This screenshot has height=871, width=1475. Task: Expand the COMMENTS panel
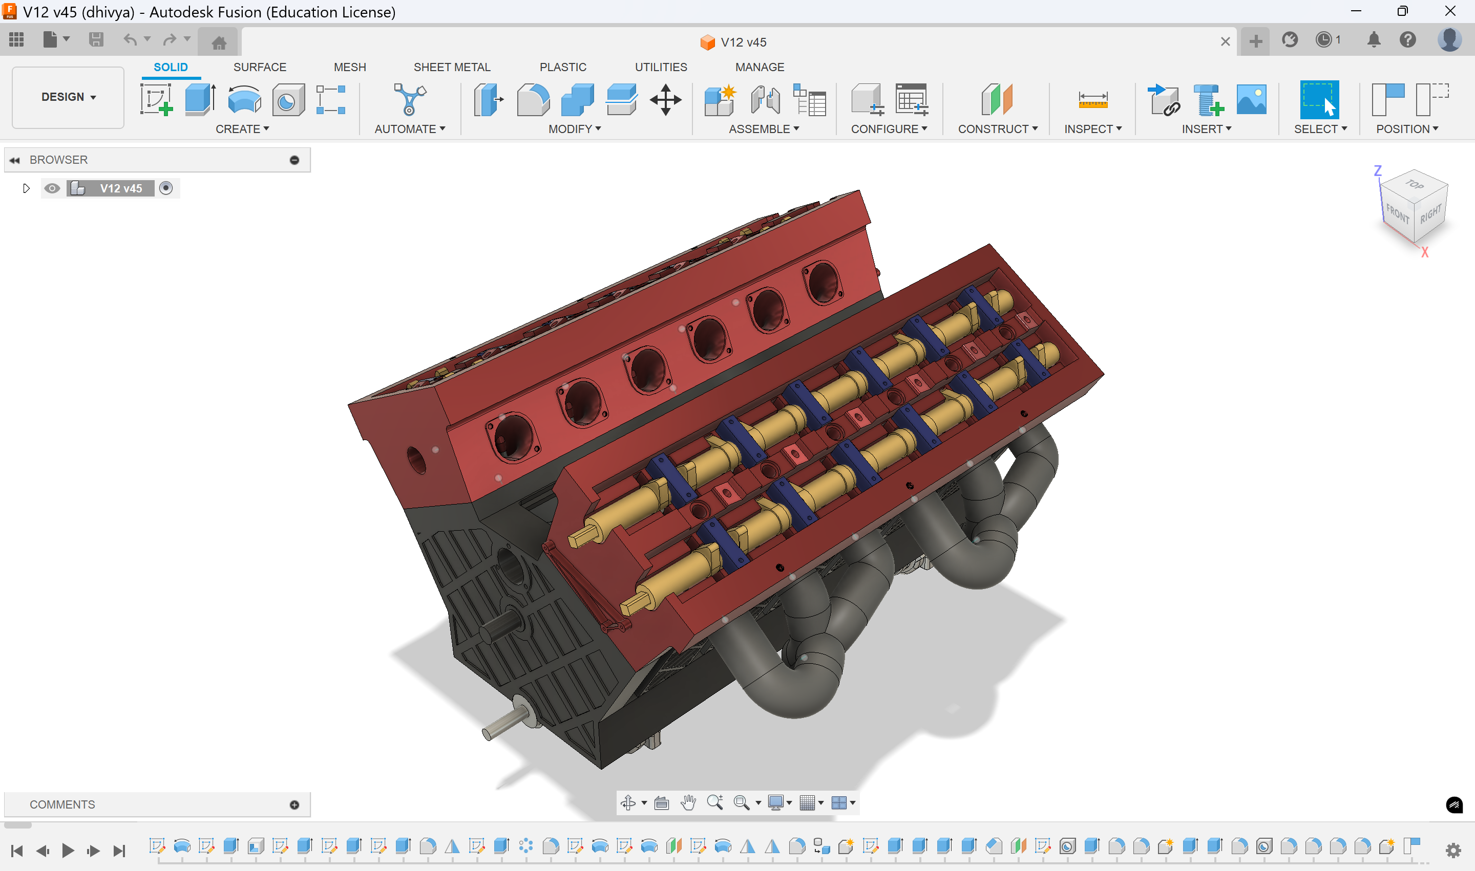294,804
